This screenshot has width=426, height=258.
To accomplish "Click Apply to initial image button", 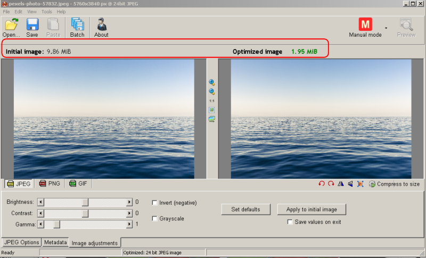I will click(x=312, y=209).
